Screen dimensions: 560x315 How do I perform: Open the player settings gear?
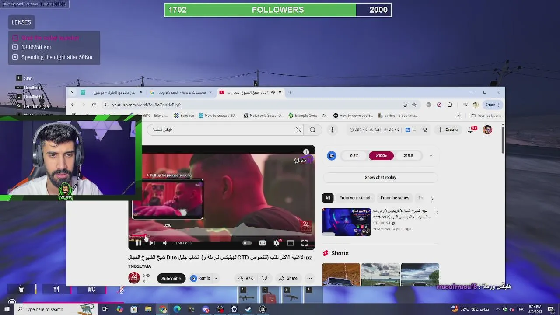coord(276,243)
